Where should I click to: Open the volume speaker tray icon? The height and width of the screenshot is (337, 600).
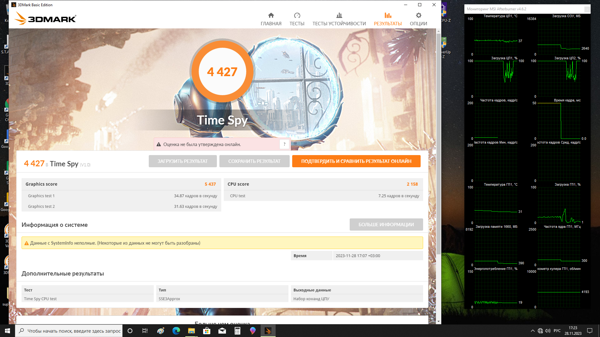[548, 331]
